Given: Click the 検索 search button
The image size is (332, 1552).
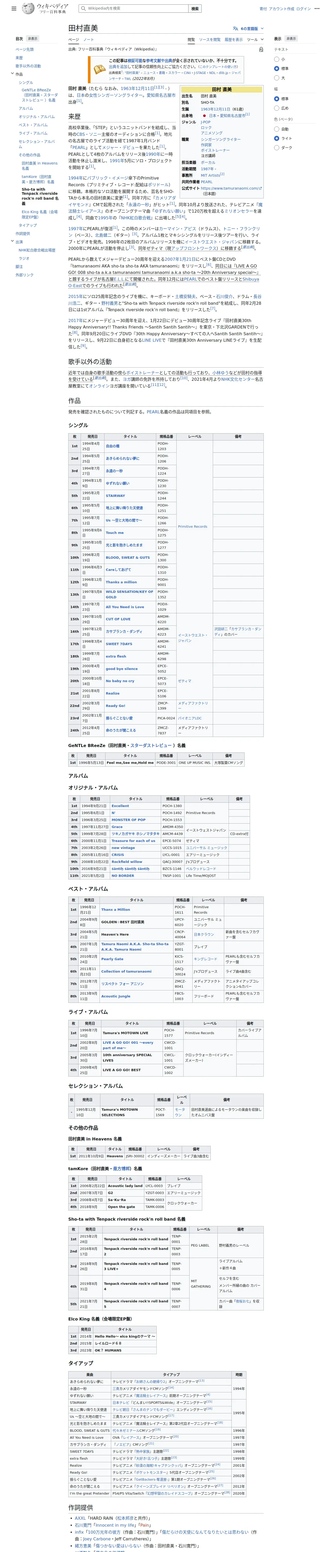Looking at the screenshot, I should [195, 9].
